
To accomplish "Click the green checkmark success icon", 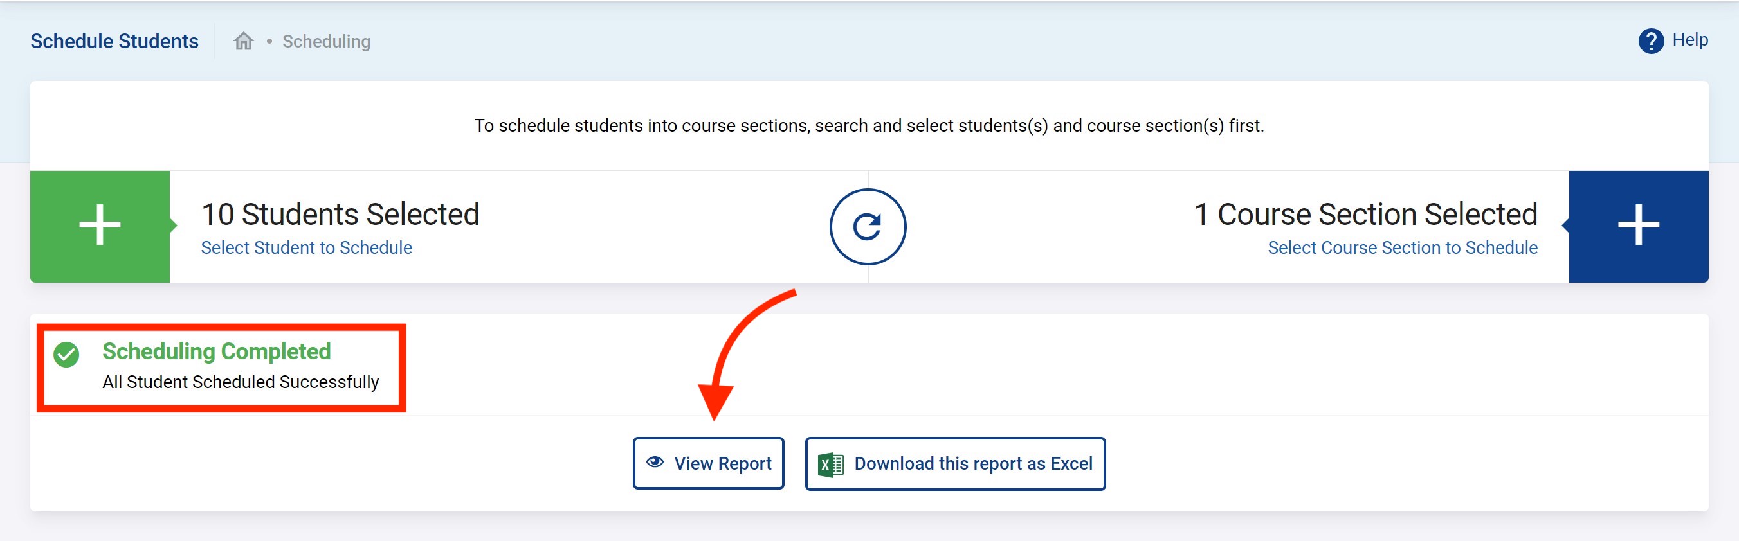I will point(67,354).
